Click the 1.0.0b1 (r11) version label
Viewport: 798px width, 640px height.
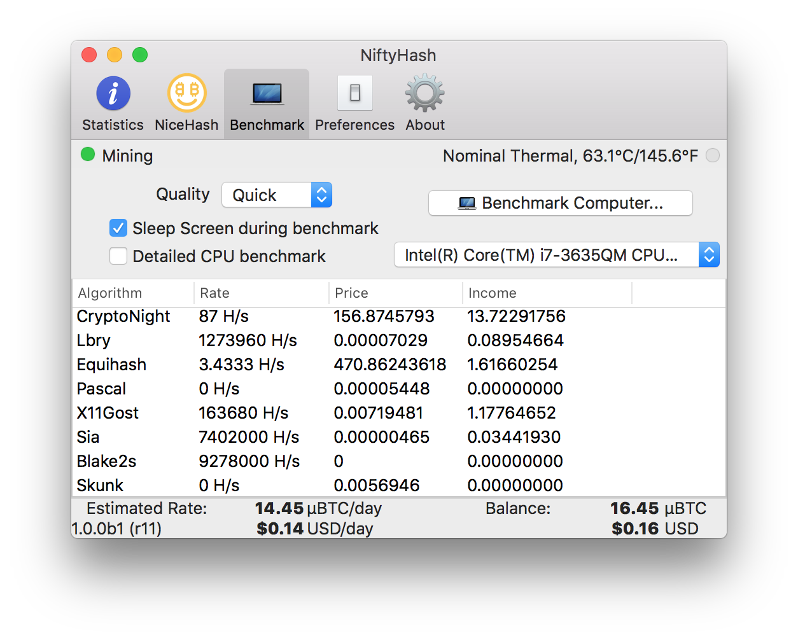tap(117, 529)
